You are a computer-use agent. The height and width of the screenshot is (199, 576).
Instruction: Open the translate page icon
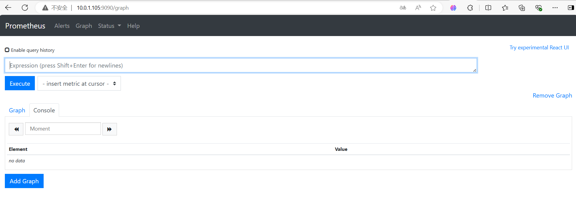pos(403,8)
